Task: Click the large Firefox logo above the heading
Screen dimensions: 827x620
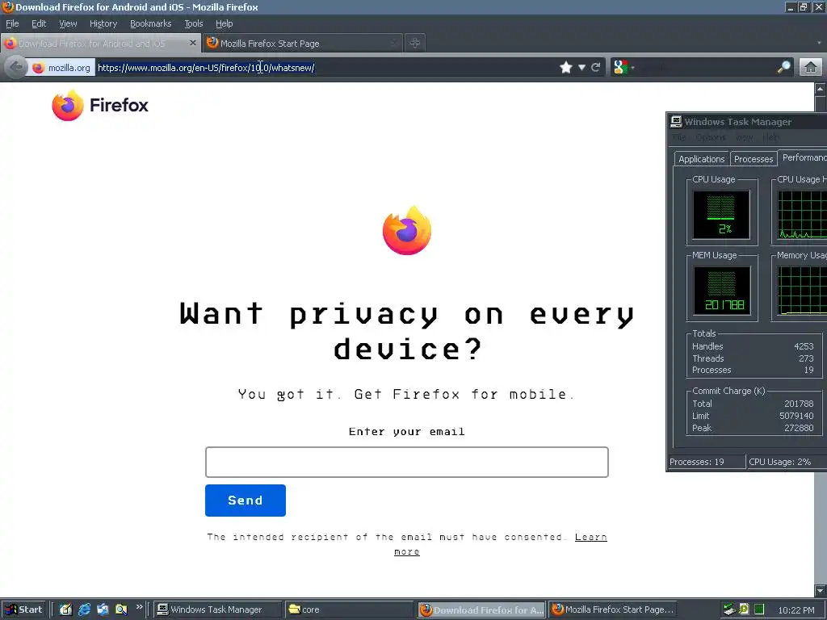Action: point(407,230)
